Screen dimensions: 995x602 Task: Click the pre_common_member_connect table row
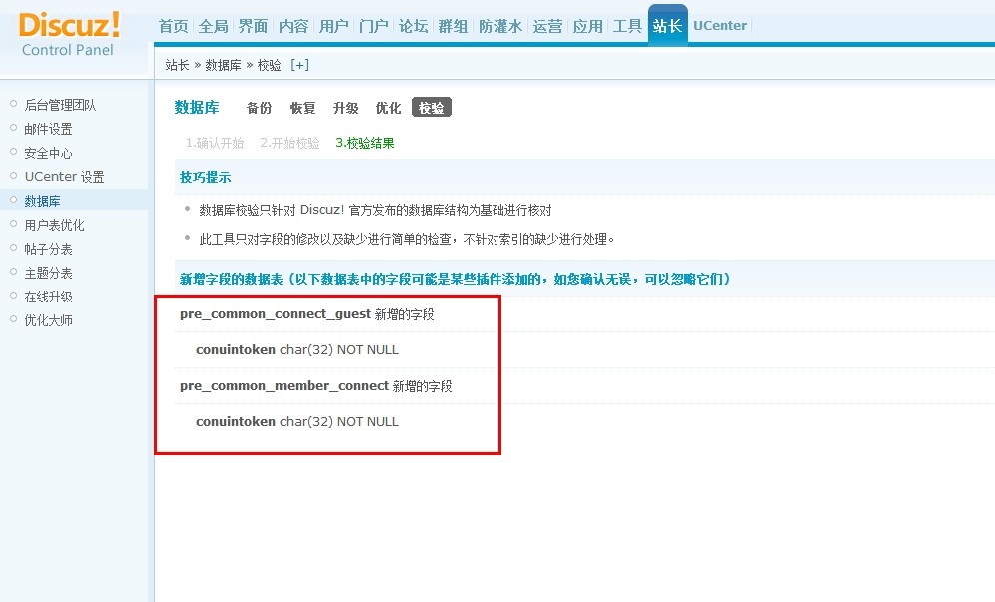click(316, 385)
